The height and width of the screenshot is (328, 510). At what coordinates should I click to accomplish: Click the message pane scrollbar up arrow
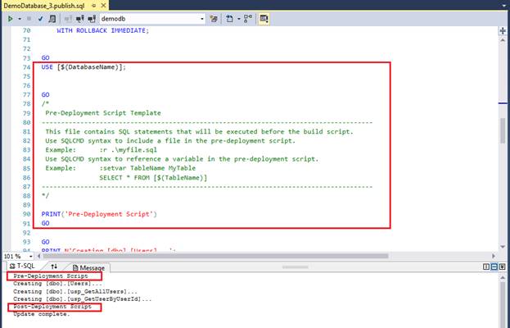click(503, 277)
